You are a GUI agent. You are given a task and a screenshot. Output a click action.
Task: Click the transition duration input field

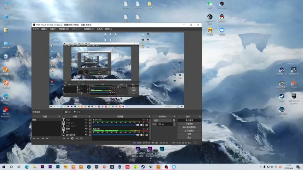[165, 124]
